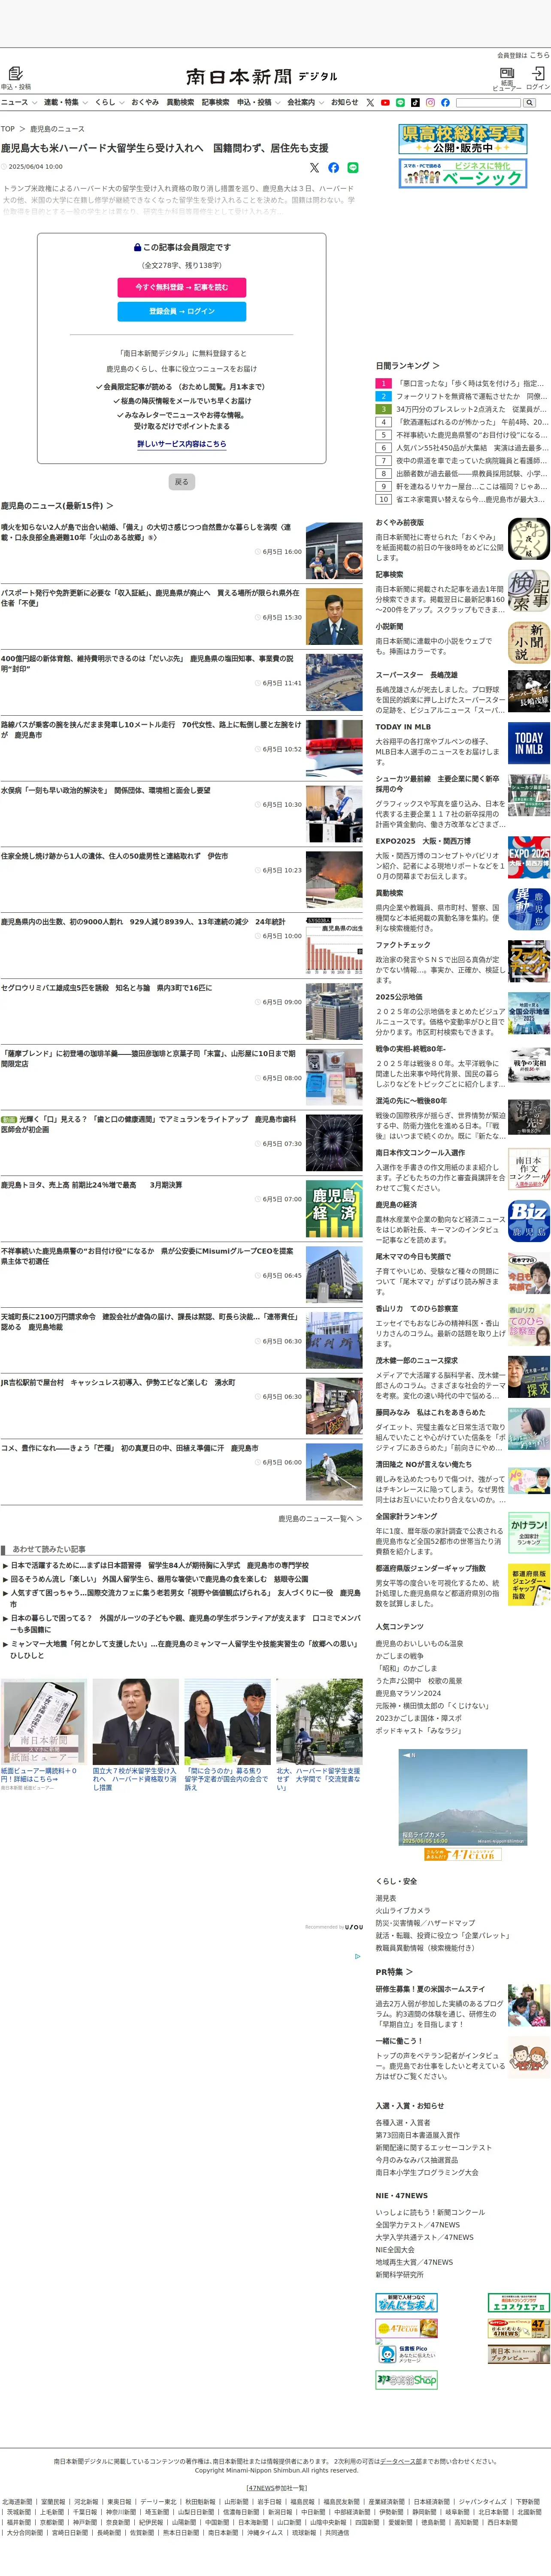Click TOP in the breadcrumb
This screenshot has width=551, height=2576.
8,129
